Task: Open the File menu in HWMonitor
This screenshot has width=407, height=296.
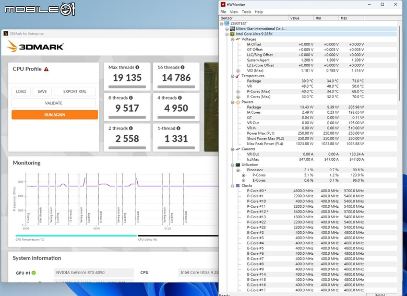Action: tap(223, 11)
